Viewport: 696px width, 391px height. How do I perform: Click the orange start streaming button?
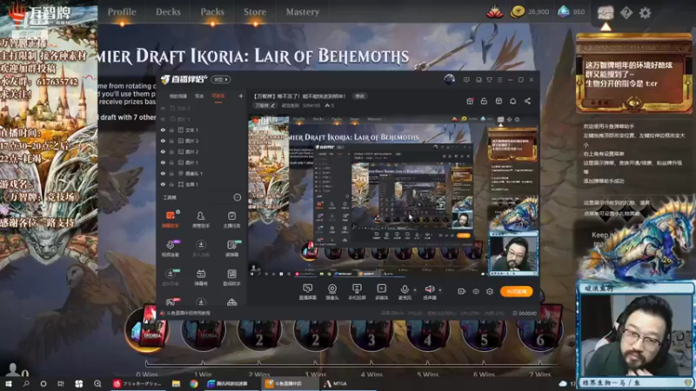516,291
